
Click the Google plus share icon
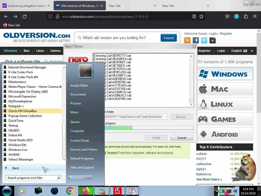(x=213, y=40)
